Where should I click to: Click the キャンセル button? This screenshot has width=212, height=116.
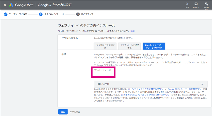tap(75, 112)
